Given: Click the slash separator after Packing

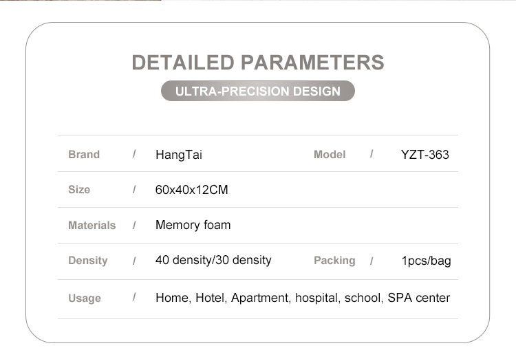Looking at the screenshot, I should pos(372,261).
